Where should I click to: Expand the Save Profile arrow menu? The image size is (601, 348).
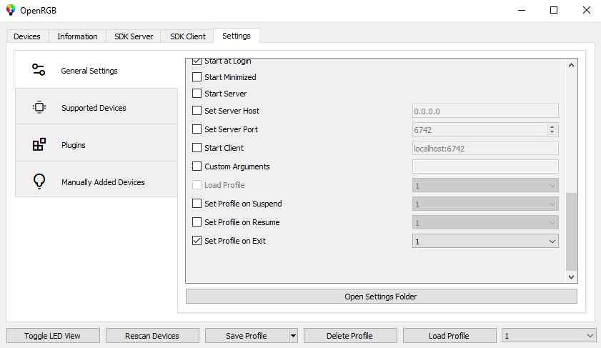(293, 336)
